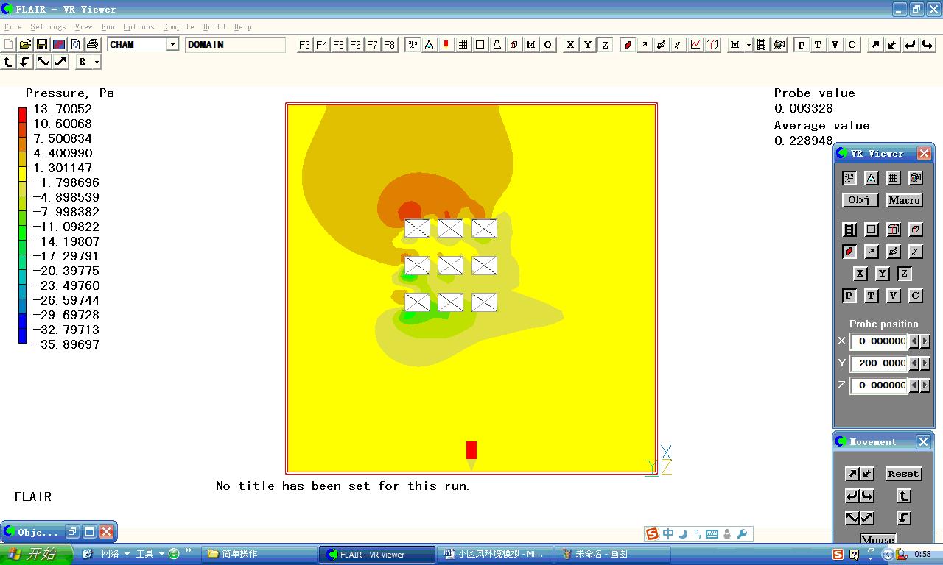
Task: Open the Settings menu
Action: [48, 27]
